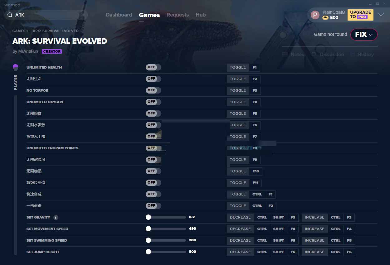Click ARK: SURVIVAL EVOLVED breadcrumb link
The width and height of the screenshot is (390, 265).
[56, 31]
